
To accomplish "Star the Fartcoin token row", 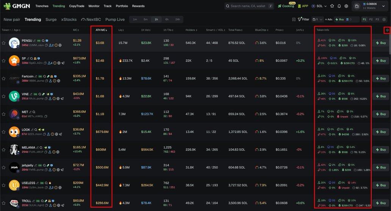I will pyautogui.click(x=4, y=78).
